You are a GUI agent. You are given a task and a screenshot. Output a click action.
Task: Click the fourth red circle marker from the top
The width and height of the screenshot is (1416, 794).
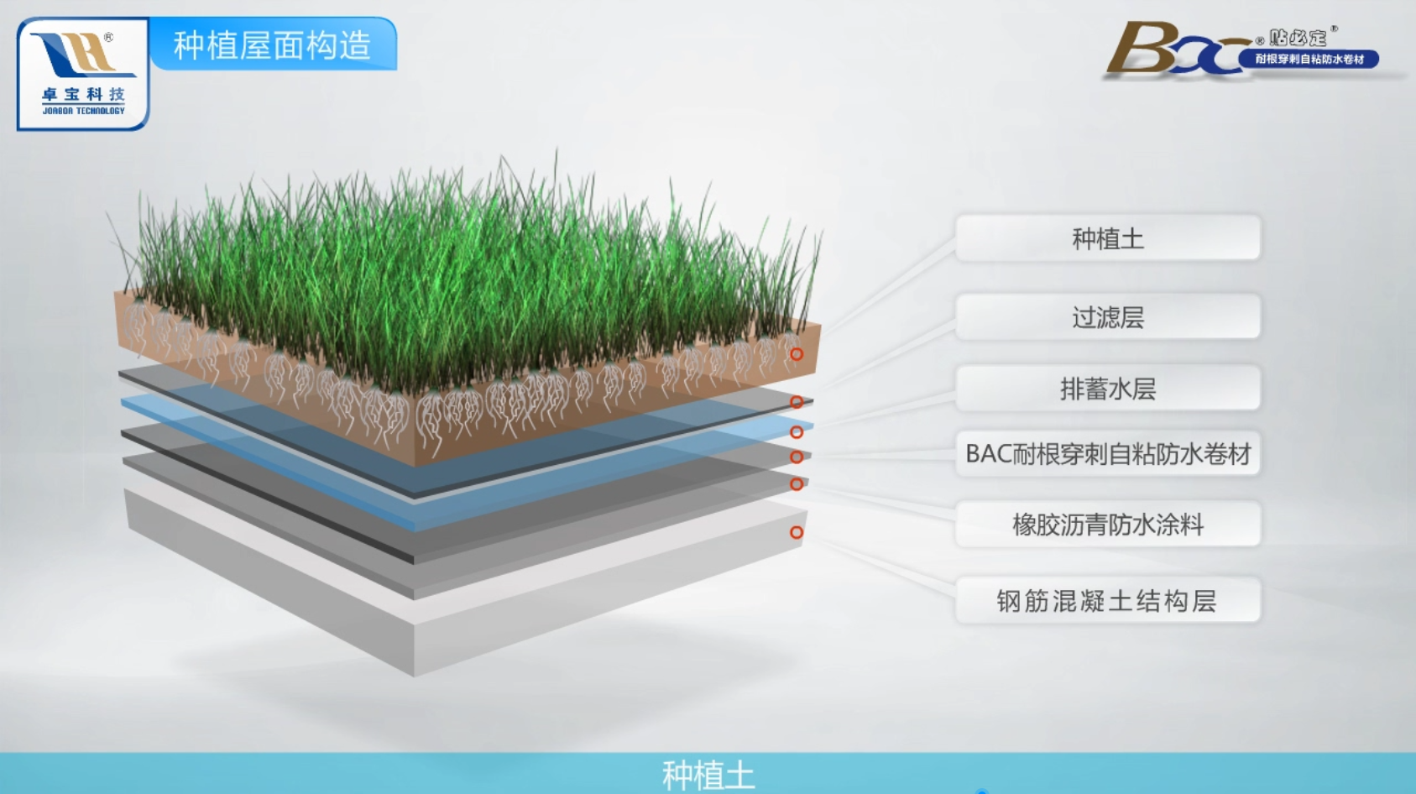pos(797,457)
